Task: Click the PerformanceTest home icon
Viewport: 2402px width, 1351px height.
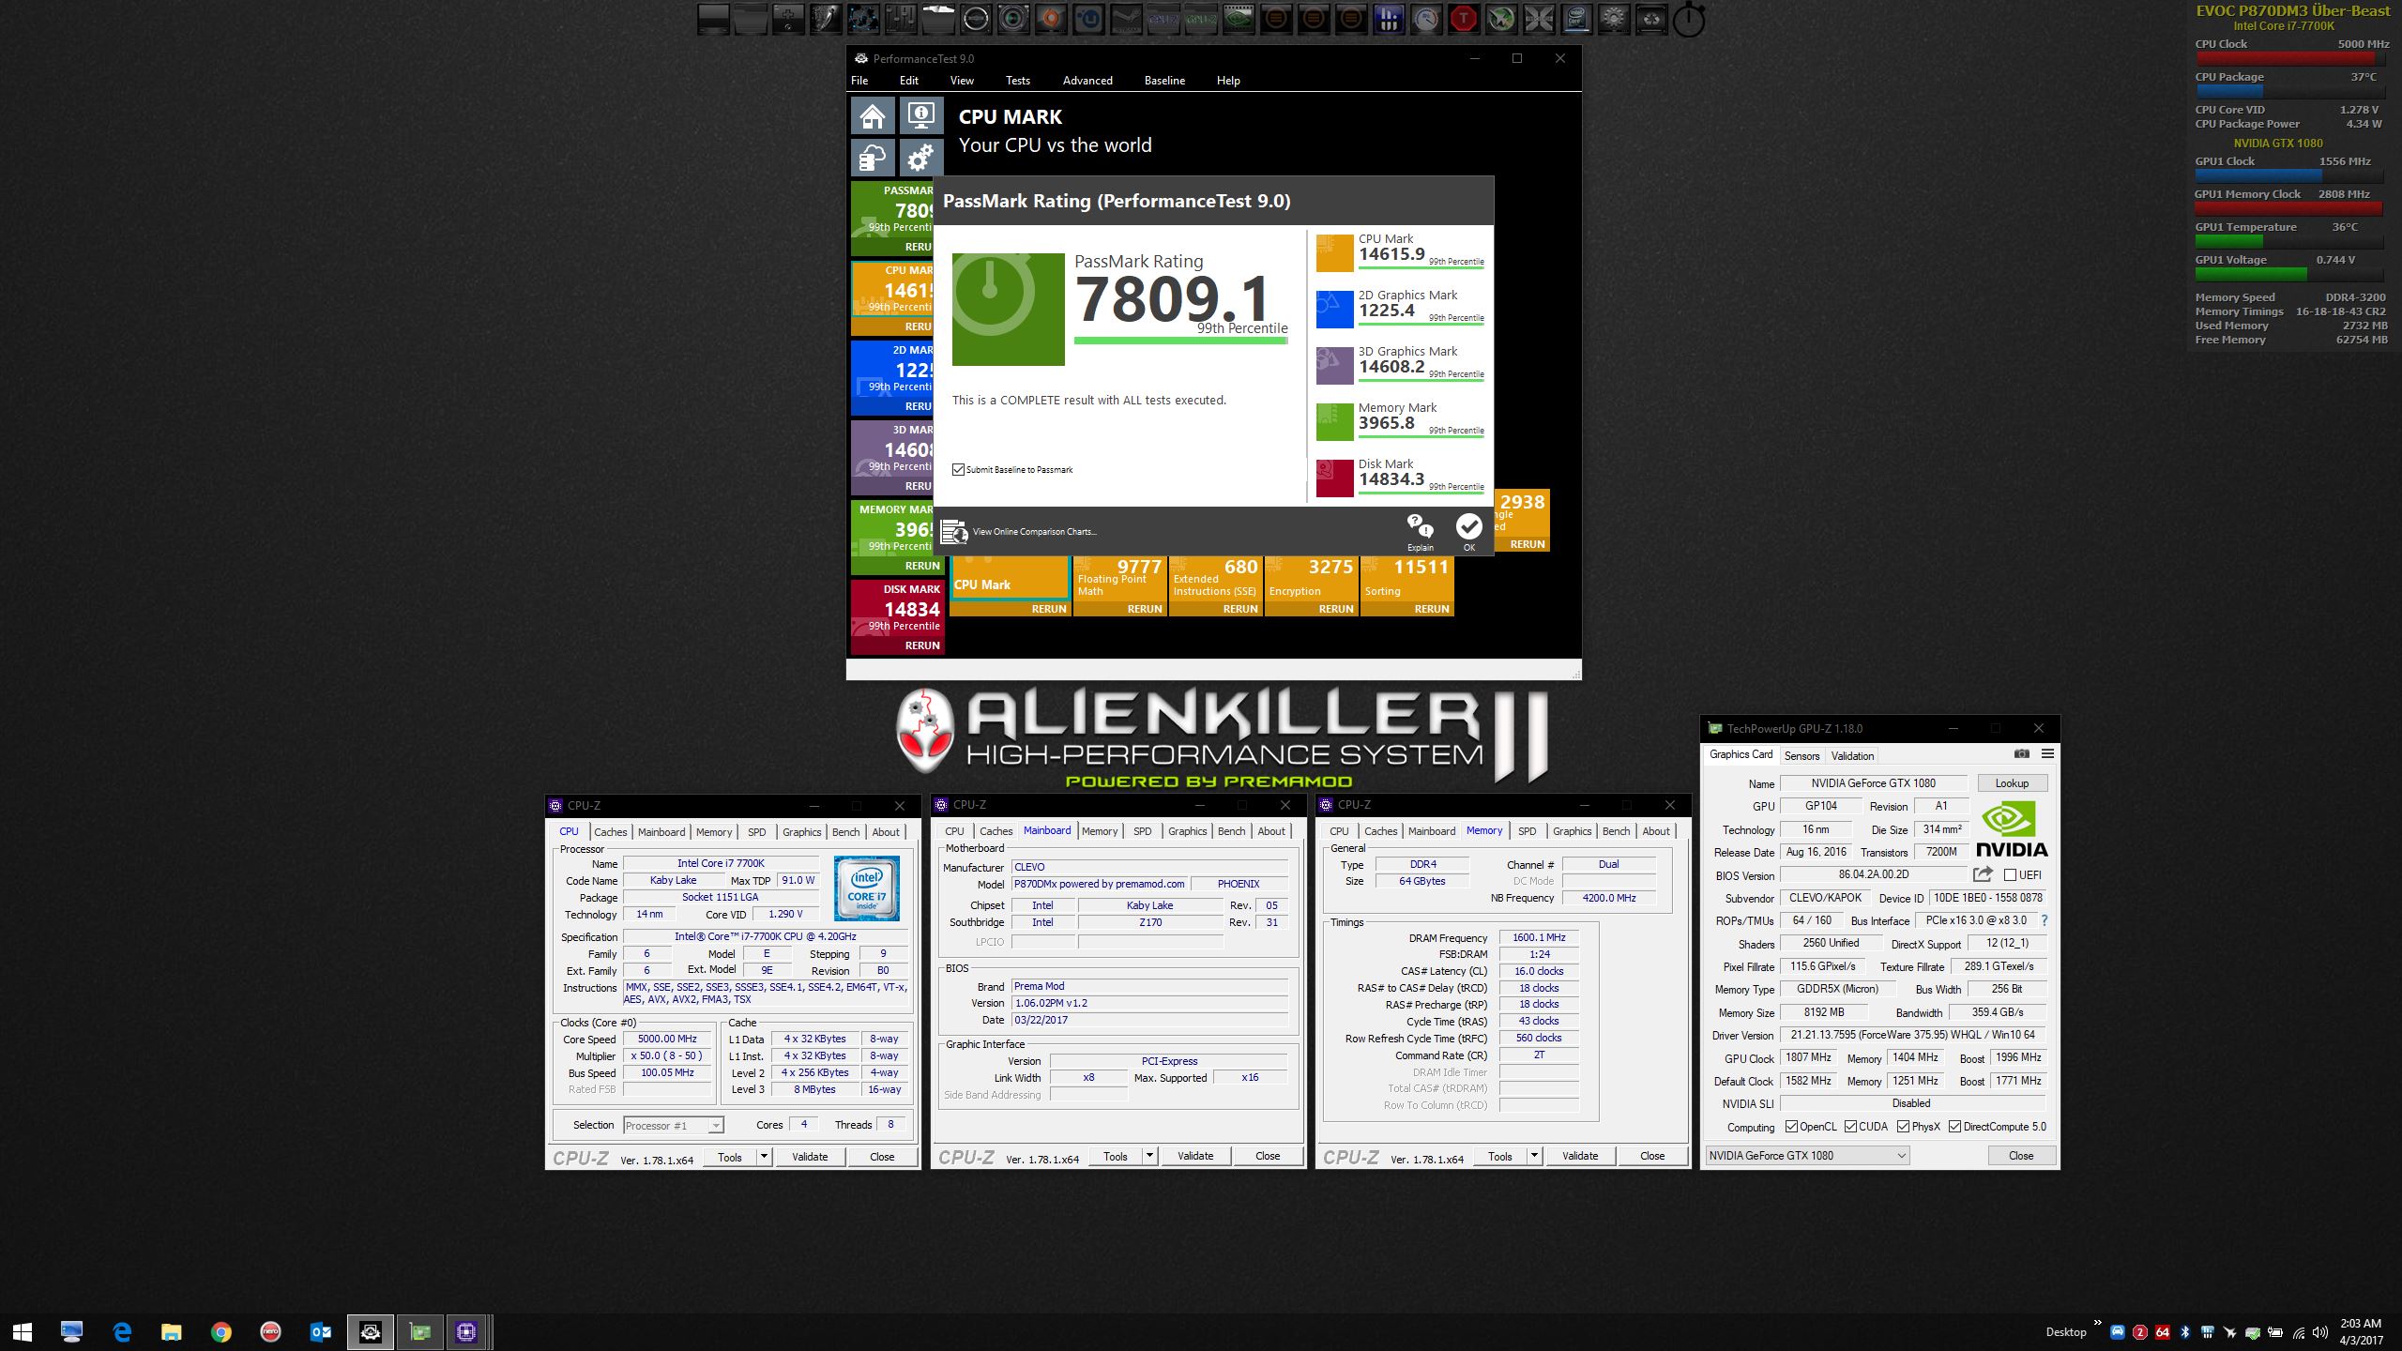Action: point(873,116)
